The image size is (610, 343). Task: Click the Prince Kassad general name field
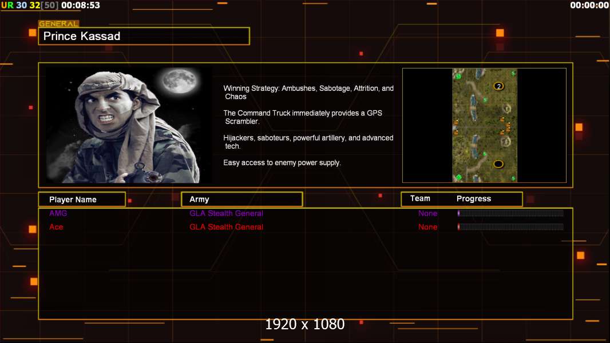pyautogui.click(x=144, y=36)
